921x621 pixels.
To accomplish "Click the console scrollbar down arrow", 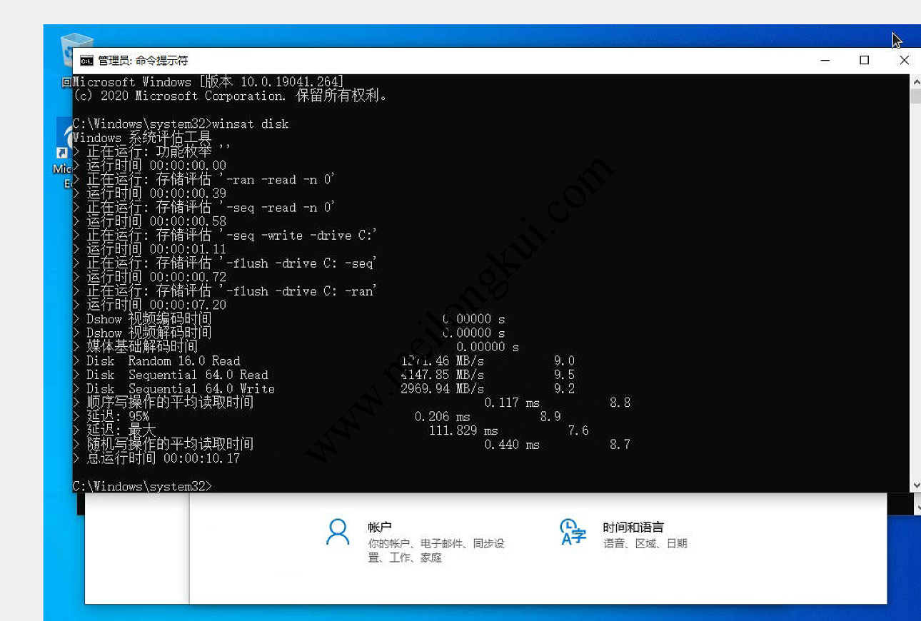I will 916,485.
